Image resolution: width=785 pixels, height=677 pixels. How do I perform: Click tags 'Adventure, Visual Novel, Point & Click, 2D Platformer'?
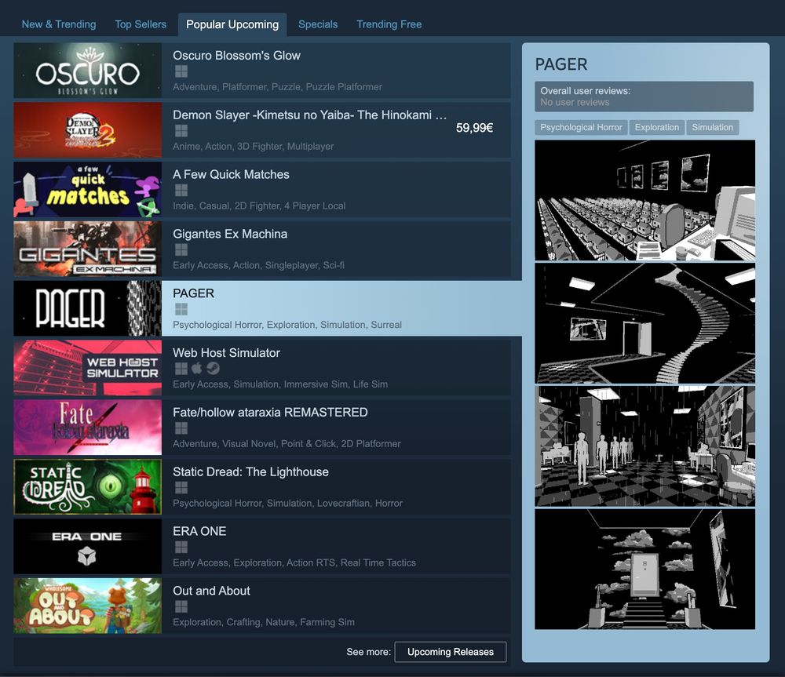287,444
